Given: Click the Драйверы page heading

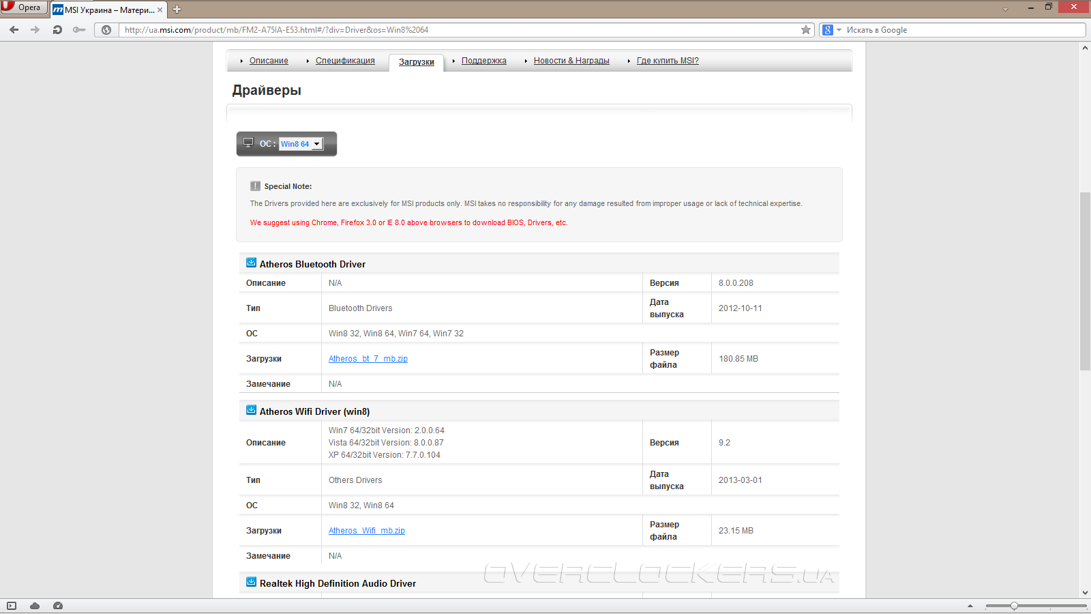Looking at the screenshot, I should coord(267,90).
